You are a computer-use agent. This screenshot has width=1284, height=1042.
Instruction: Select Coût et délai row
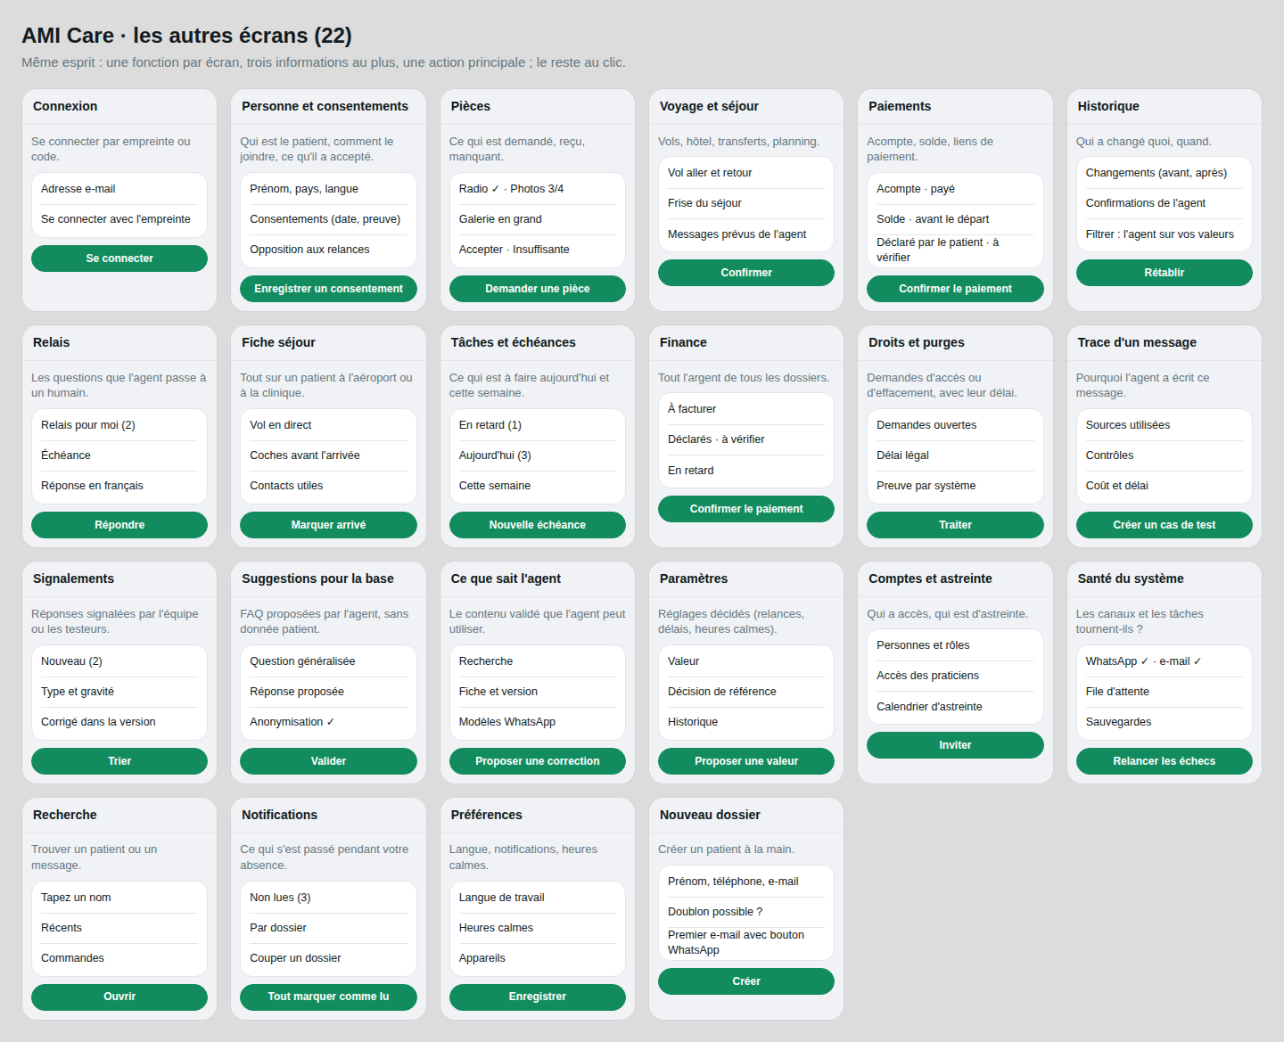(1165, 486)
